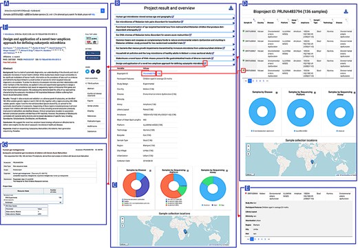Share the PubMed article on Facebook
Screen dimensions: 358x248
(x=93, y=71)
